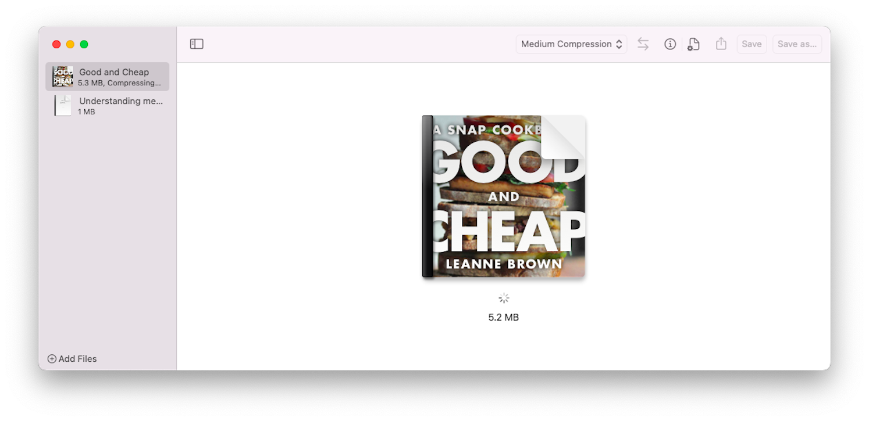Click the white document thumbnail in sidebar
Viewport: 869px width, 421px height.
click(x=63, y=106)
